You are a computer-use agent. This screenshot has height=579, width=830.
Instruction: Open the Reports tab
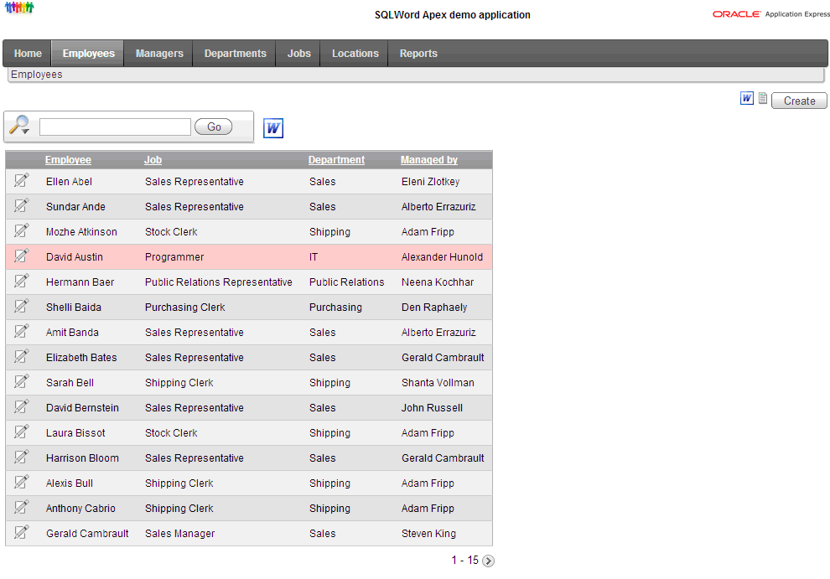418,54
